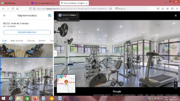Viewport: 180px width, 101px height.
Task: Click the VER DISPONIBILIDADE button
Action: click(27, 32)
